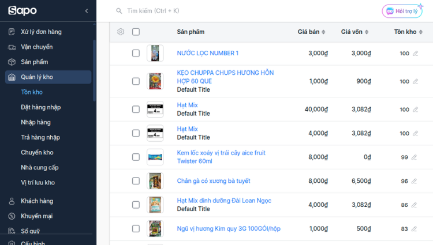Open Vận chuyển via its truck icon

click(12, 47)
